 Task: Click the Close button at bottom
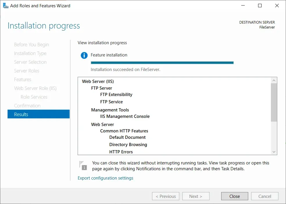point(234,196)
